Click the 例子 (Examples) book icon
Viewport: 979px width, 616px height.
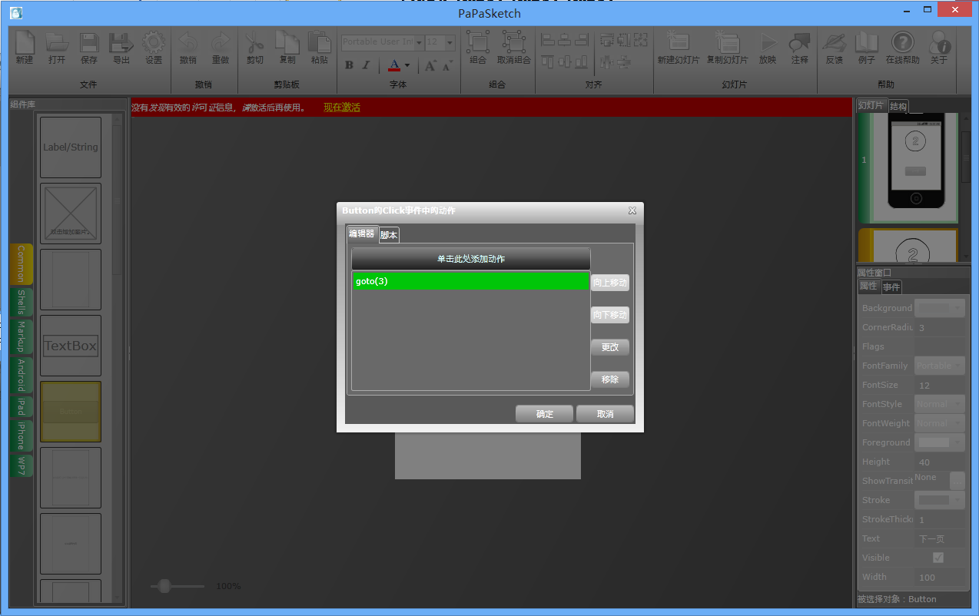(866, 42)
